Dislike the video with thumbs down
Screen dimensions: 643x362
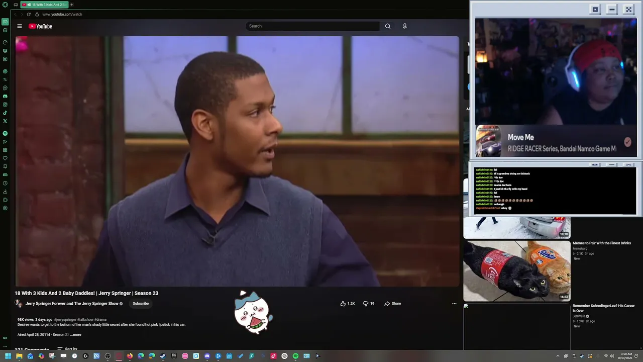369,304
